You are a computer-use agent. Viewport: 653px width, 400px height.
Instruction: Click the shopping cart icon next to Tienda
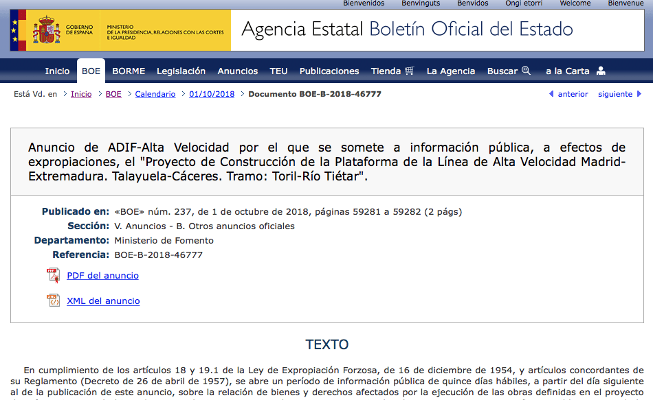coord(410,71)
